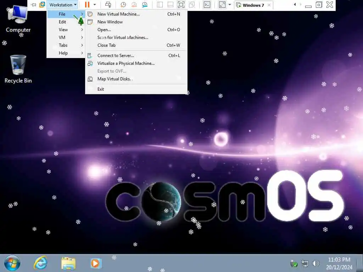The width and height of the screenshot is (363, 272).
Task: Click the volume speaker tray icon
Action: [315, 263]
